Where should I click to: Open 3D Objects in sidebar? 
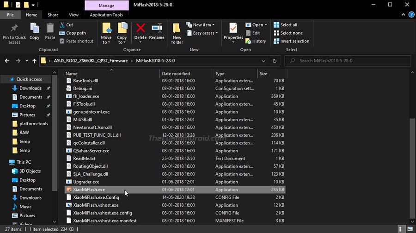pos(26,171)
